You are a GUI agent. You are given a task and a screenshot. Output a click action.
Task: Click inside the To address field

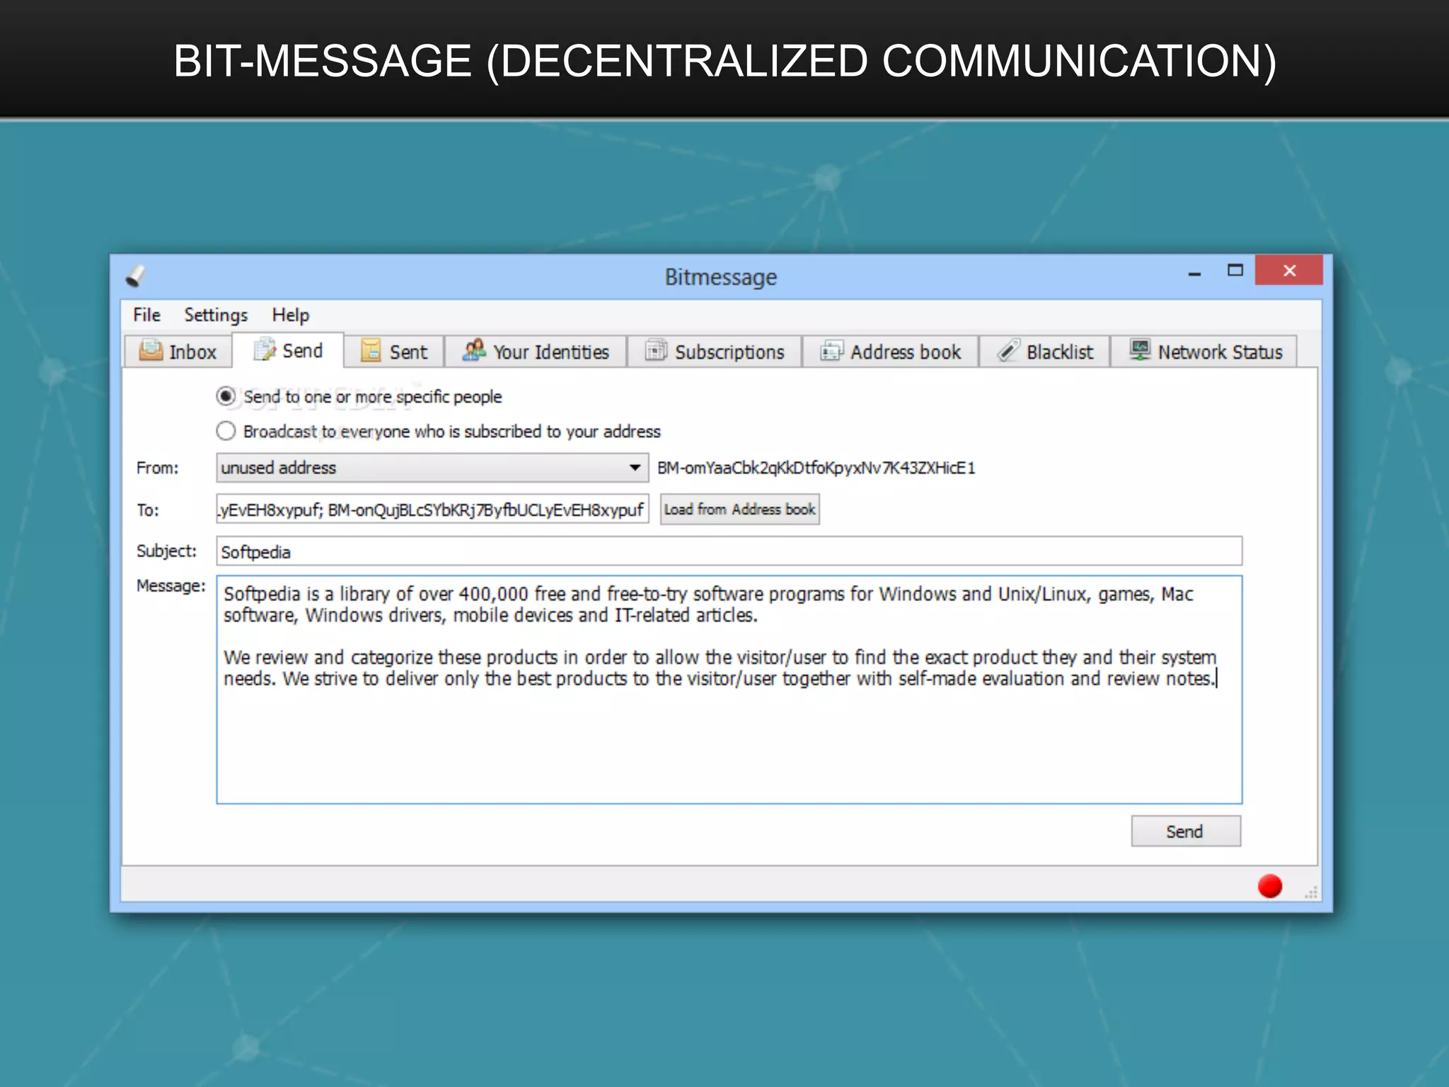(x=432, y=510)
